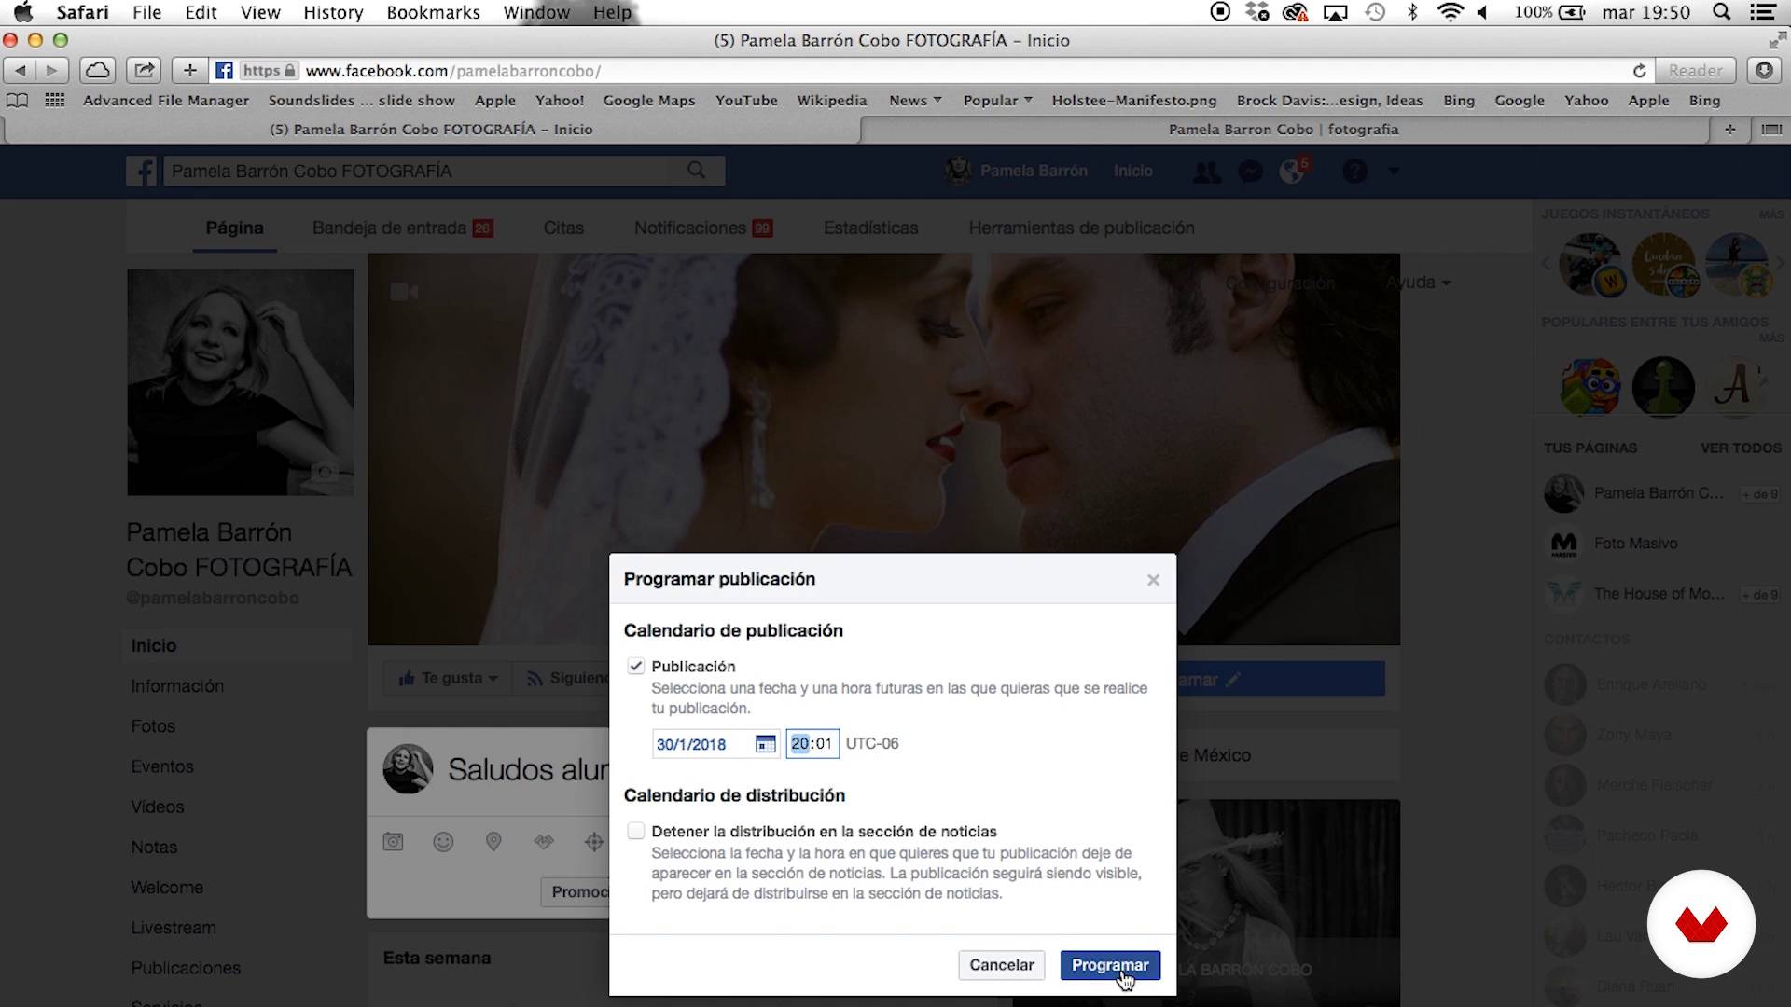This screenshot has width=1791, height=1007.
Task: Select the minutes field showing 01
Action: point(823,743)
